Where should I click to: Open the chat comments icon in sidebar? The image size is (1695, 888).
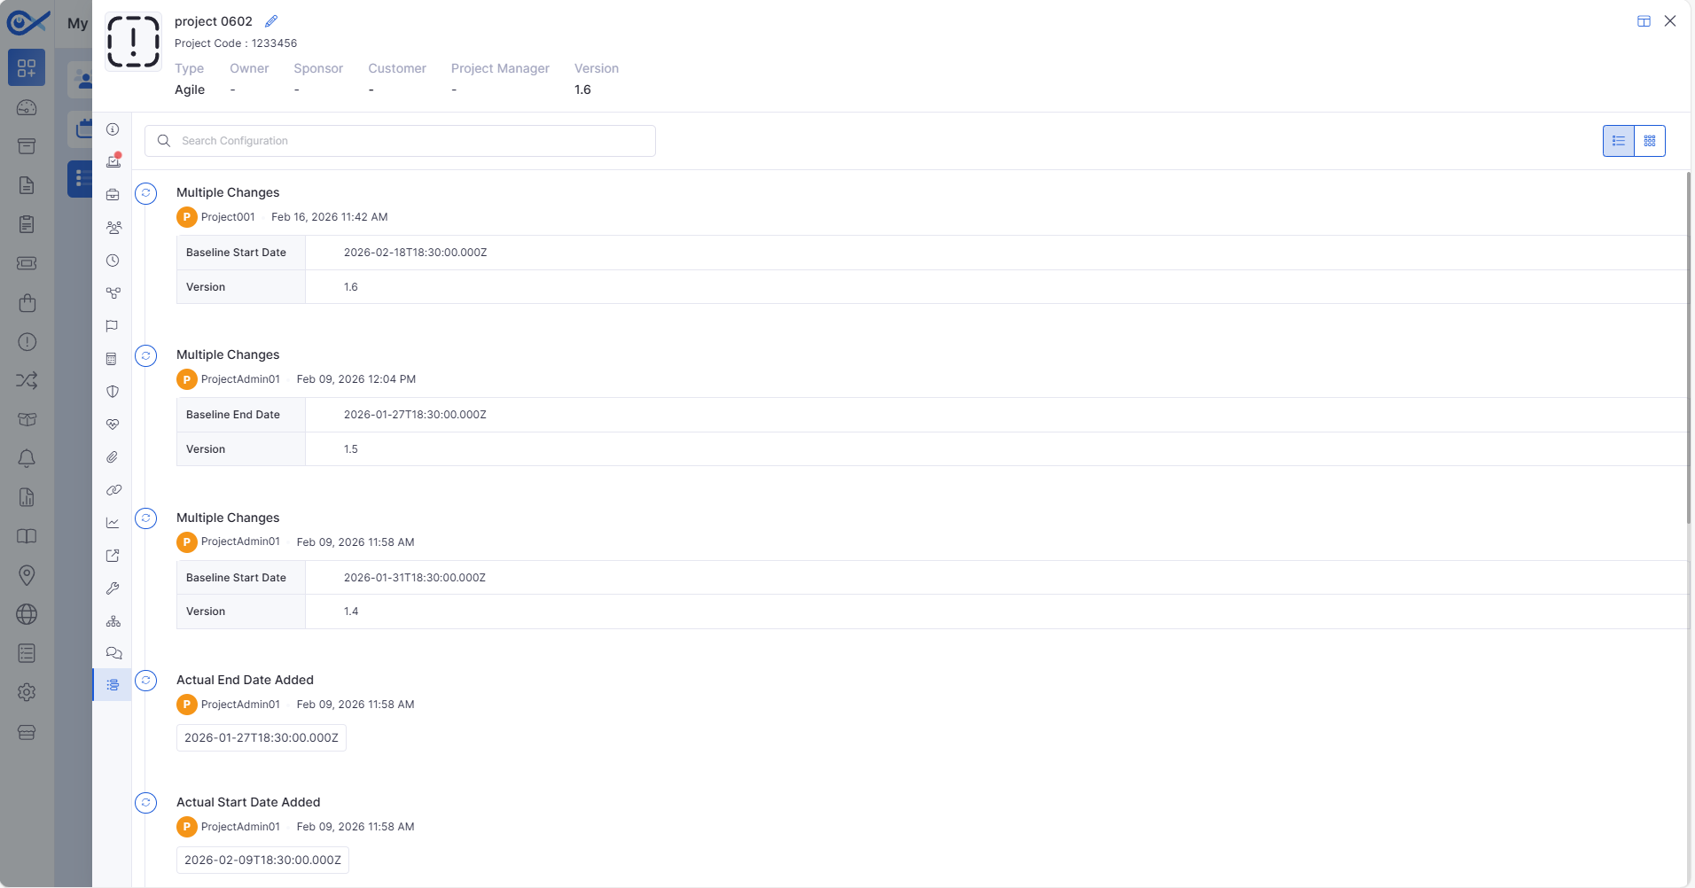pyautogui.click(x=113, y=653)
